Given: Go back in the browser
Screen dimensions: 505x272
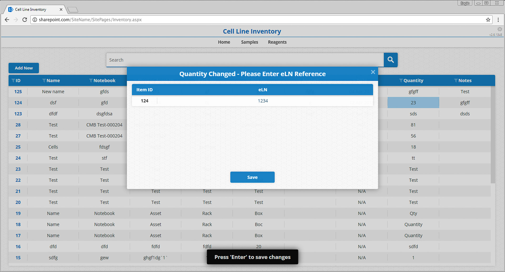Looking at the screenshot, I should coord(7,20).
